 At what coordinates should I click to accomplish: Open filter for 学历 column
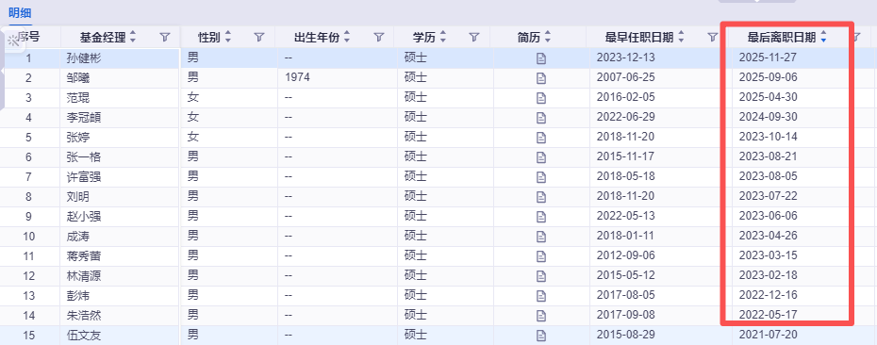click(x=474, y=38)
